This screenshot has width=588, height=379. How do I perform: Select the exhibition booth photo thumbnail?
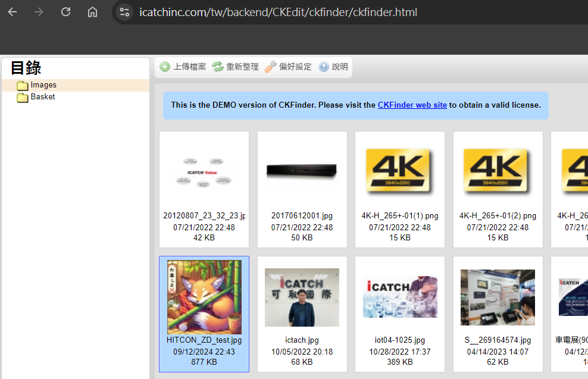(498, 297)
